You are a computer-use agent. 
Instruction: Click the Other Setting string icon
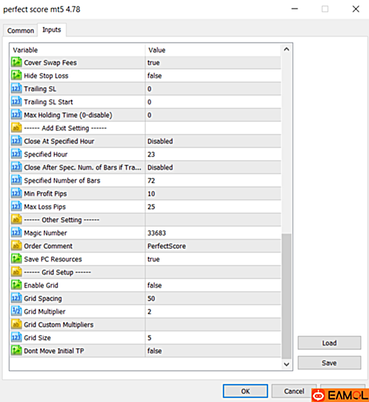(x=16, y=220)
